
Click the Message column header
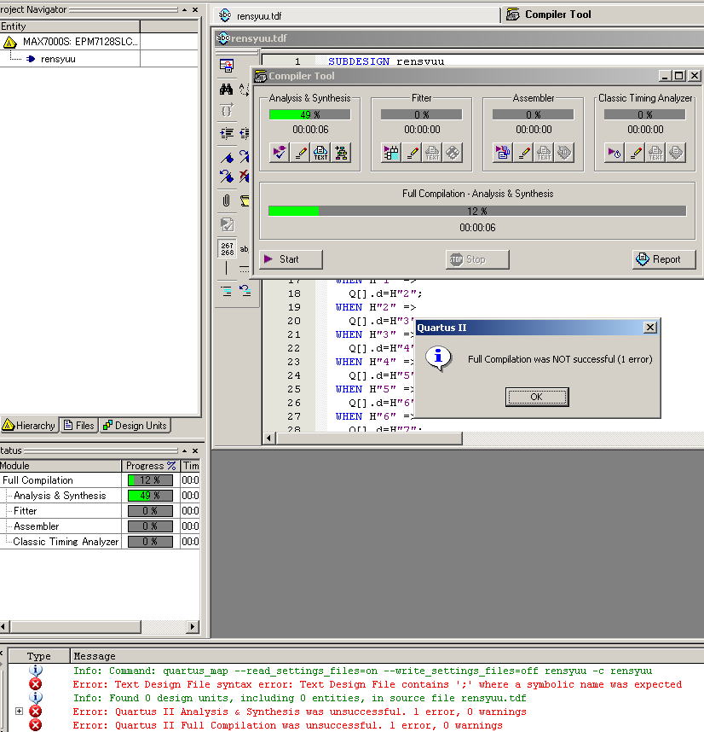click(x=387, y=656)
